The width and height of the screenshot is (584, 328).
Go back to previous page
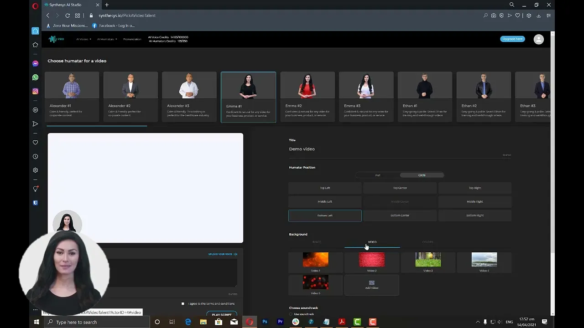(x=48, y=15)
